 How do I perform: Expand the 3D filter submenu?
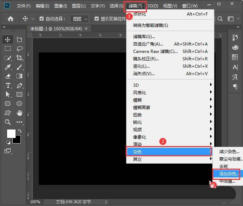(x=170, y=85)
